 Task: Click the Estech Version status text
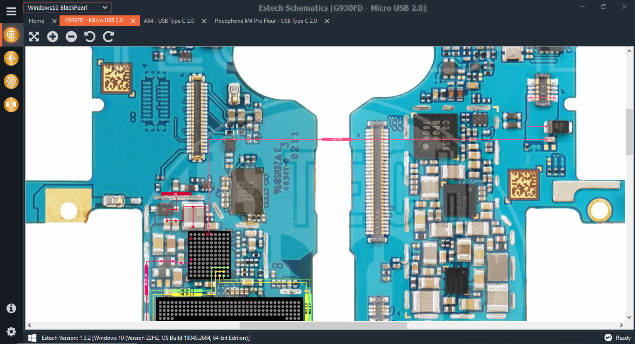click(x=146, y=337)
